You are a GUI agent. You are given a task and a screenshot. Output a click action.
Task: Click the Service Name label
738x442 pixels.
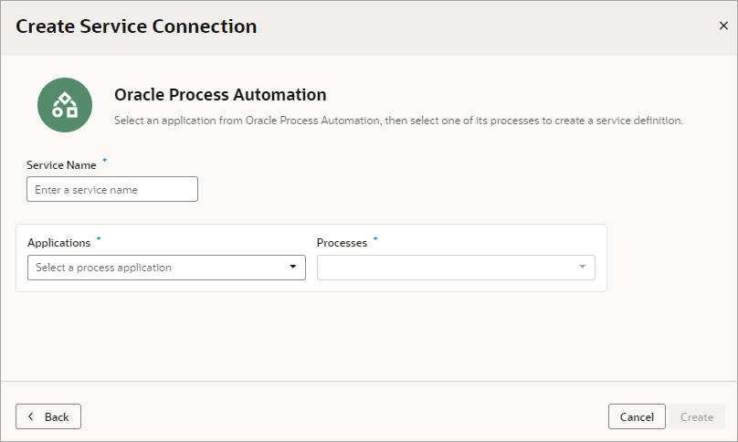(x=61, y=165)
